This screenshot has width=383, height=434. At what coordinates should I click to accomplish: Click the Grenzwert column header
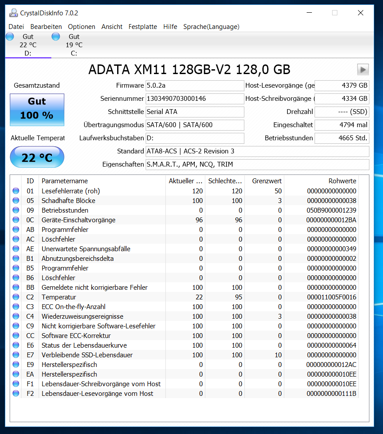point(265,181)
